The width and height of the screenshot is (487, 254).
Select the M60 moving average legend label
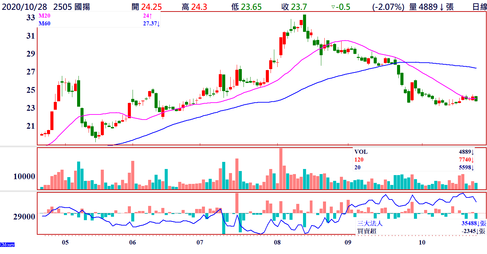tap(44, 23)
